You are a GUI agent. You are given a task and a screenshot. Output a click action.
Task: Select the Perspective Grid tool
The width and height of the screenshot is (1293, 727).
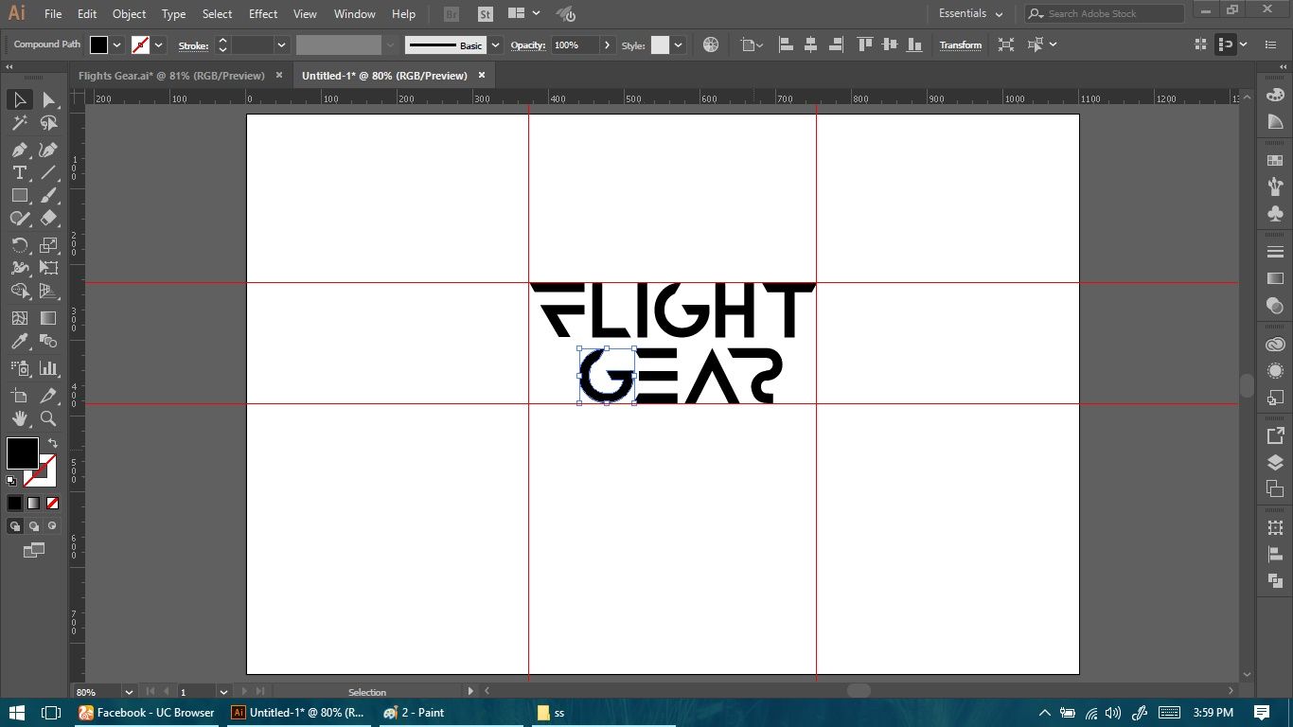click(x=48, y=291)
